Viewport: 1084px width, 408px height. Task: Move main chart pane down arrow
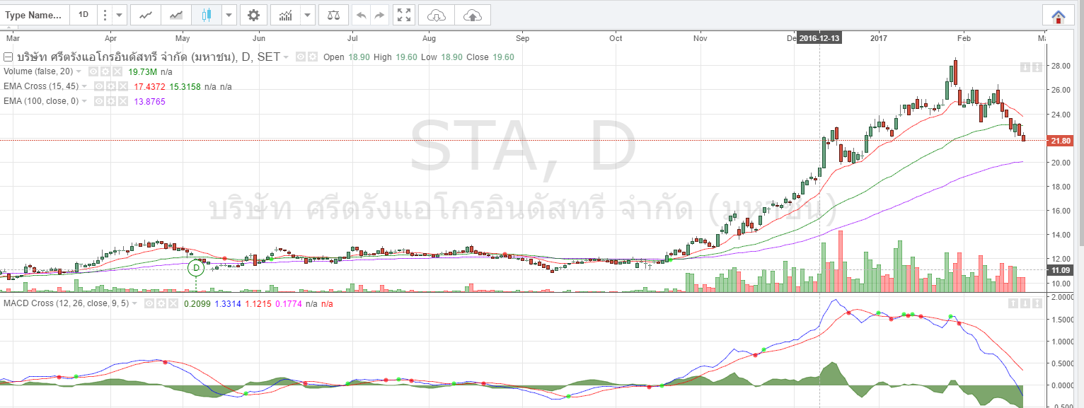coord(1025,66)
